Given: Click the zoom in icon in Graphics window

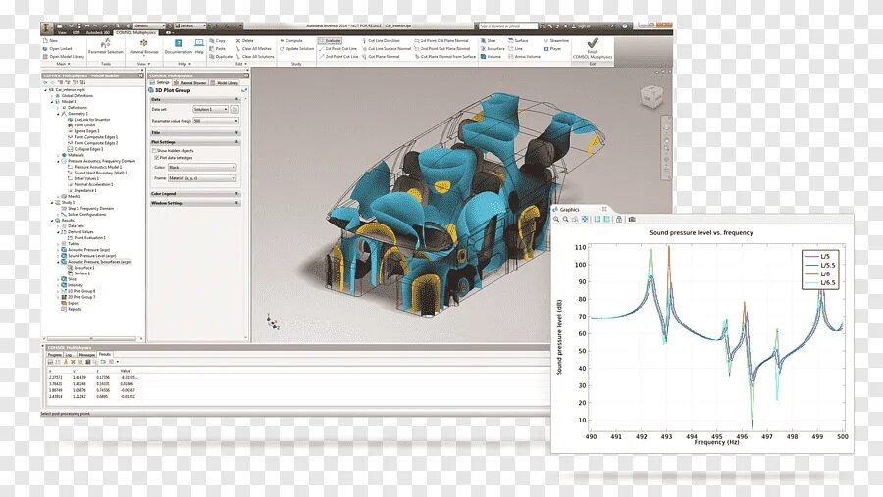Looking at the screenshot, I should click(x=556, y=219).
